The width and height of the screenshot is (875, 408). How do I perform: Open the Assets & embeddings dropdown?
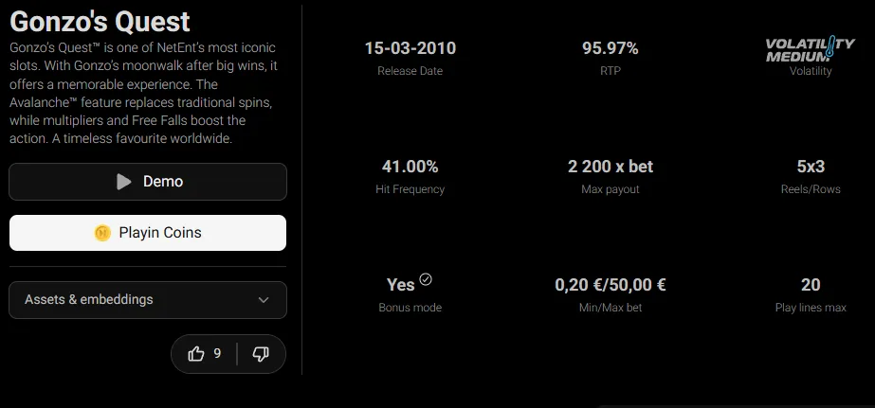[x=148, y=300]
